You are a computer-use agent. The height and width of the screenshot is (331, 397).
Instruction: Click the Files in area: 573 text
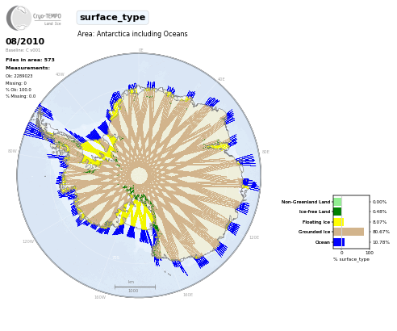[30, 60]
